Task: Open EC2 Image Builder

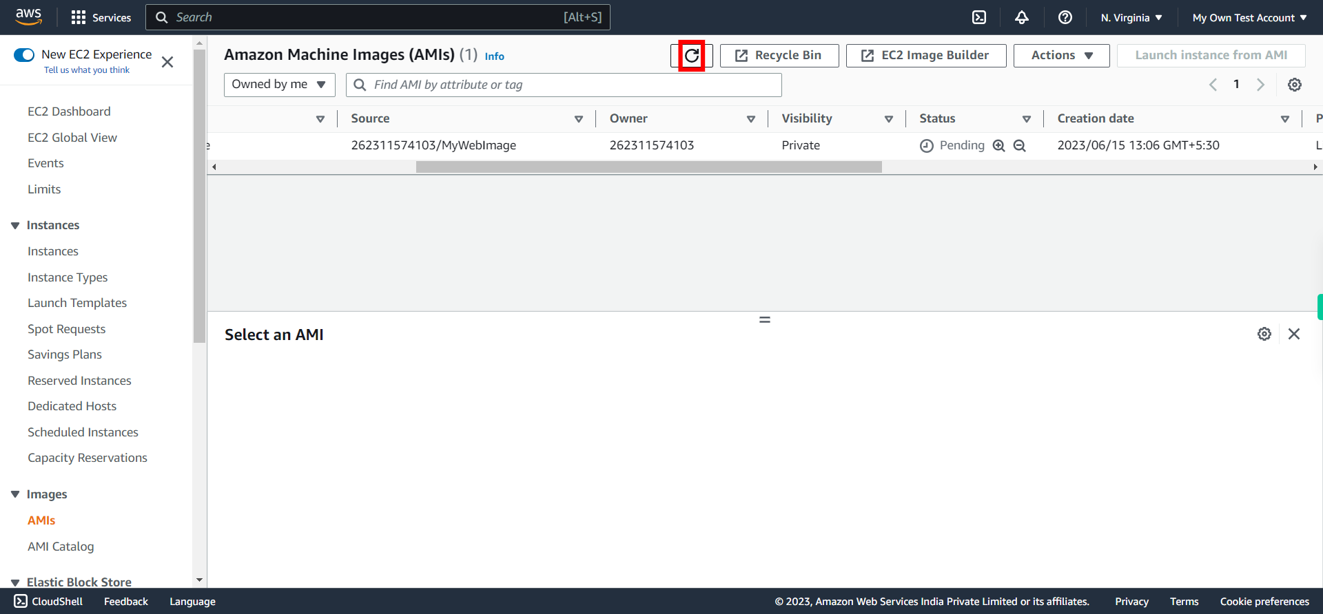Action: [926, 56]
